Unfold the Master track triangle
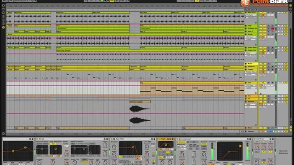The height and width of the screenshot is (165, 294). coord(246,132)
